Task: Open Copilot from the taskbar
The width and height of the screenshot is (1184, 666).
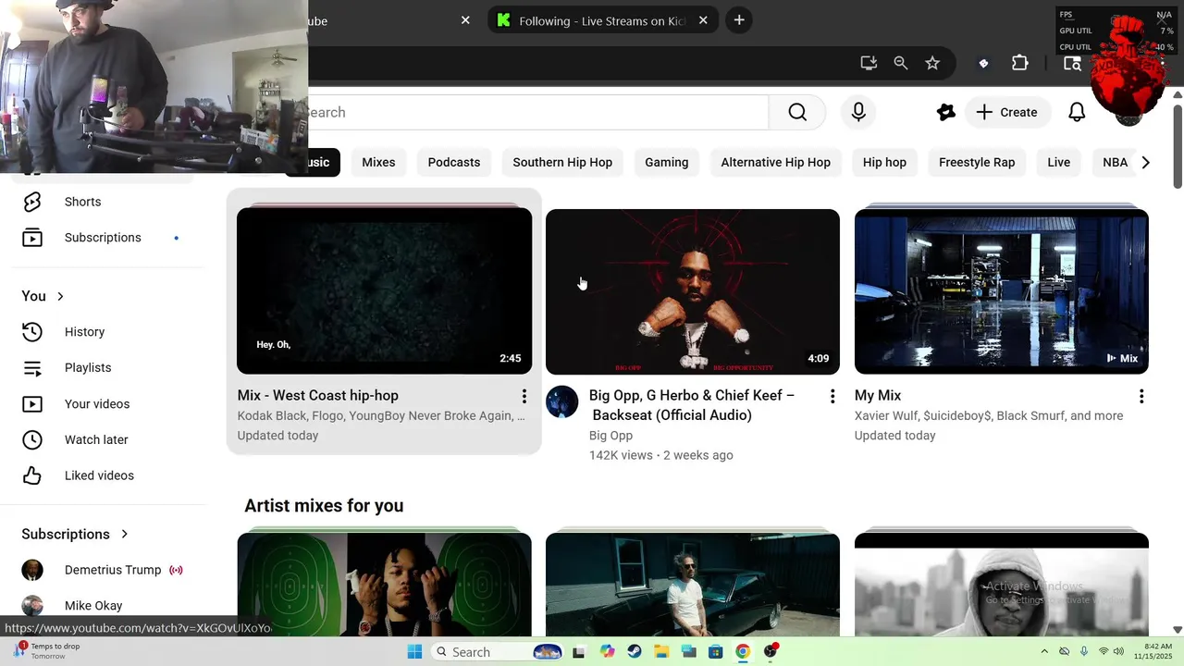Action: [x=607, y=651]
